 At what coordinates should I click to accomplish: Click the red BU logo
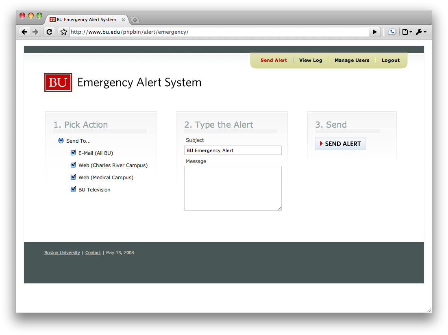pyautogui.click(x=58, y=82)
